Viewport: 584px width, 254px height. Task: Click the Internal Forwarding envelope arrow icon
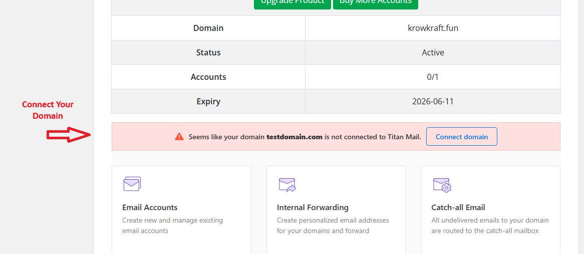287,185
